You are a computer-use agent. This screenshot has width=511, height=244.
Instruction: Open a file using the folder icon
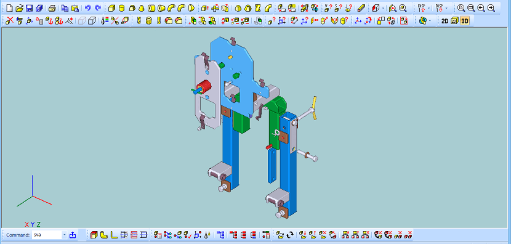tap(20, 8)
